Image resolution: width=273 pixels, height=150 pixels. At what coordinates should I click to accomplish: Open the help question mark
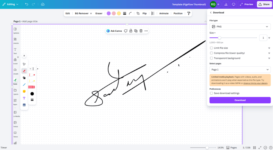pyautogui.click(x=271, y=148)
